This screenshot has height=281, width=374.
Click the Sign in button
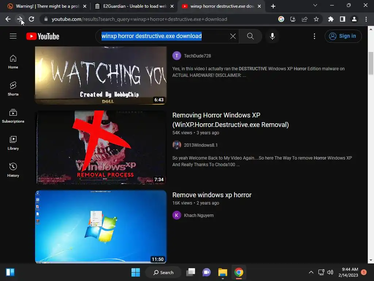tap(343, 36)
